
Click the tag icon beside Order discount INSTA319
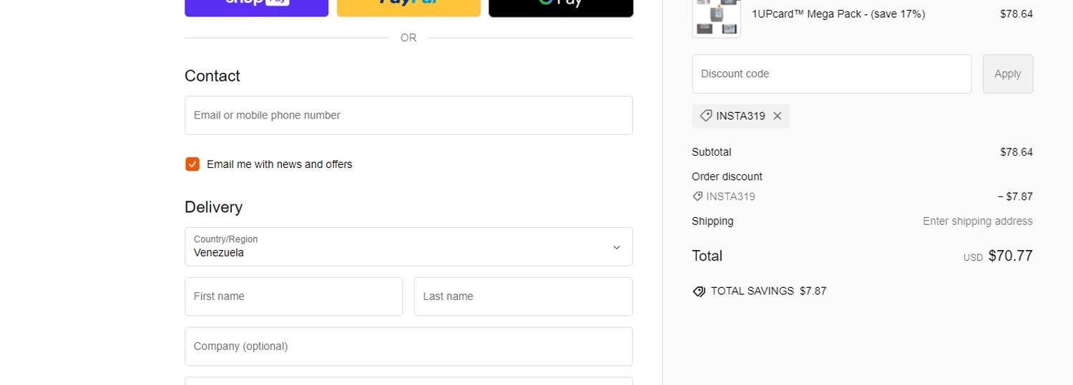coord(697,196)
